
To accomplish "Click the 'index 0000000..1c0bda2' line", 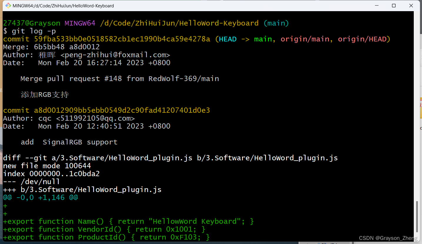I will click(x=51, y=174).
